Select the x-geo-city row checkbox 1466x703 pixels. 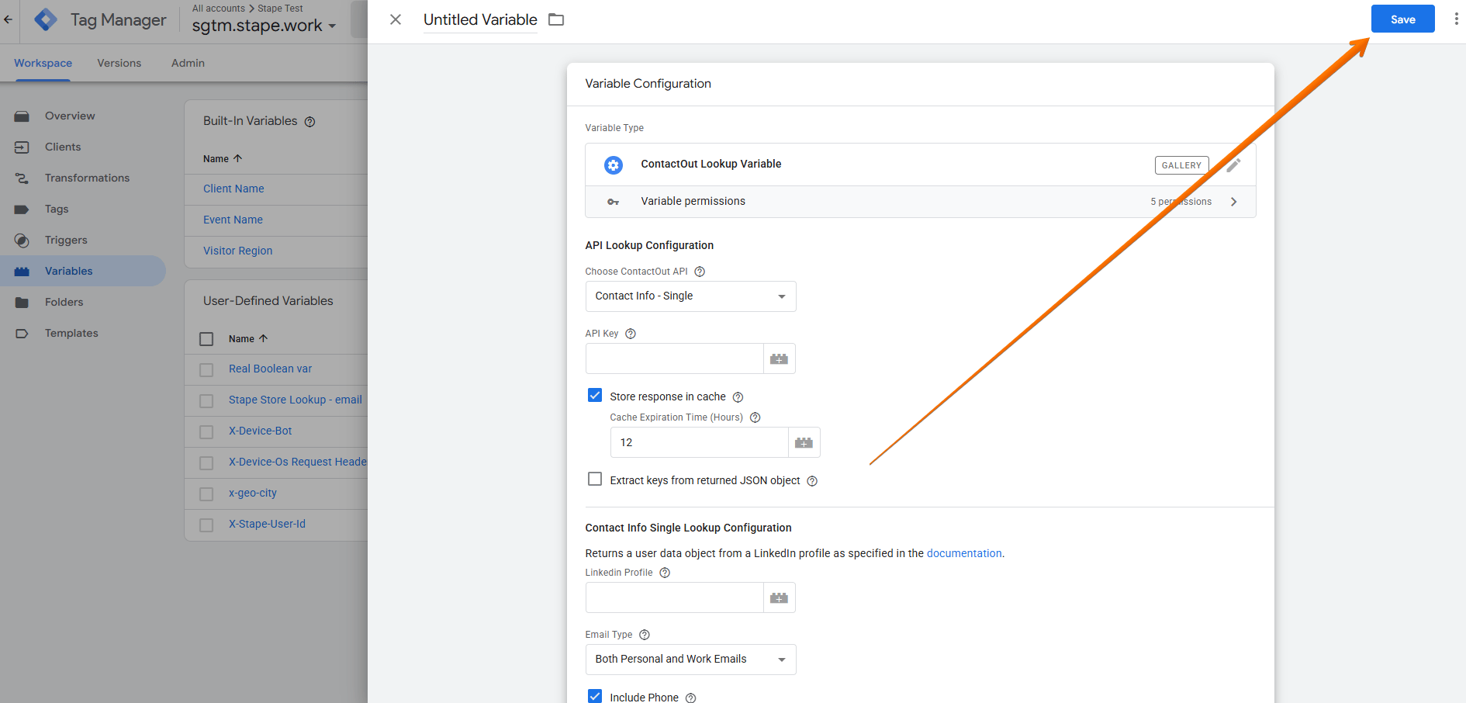pyautogui.click(x=206, y=494)
